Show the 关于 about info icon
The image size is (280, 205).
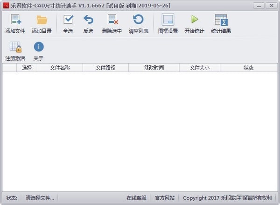point(39,47)
